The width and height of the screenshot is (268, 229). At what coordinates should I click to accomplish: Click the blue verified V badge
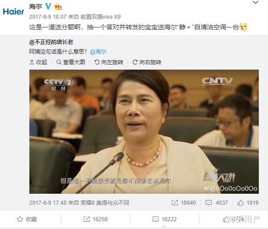click(x=48, y=6)
